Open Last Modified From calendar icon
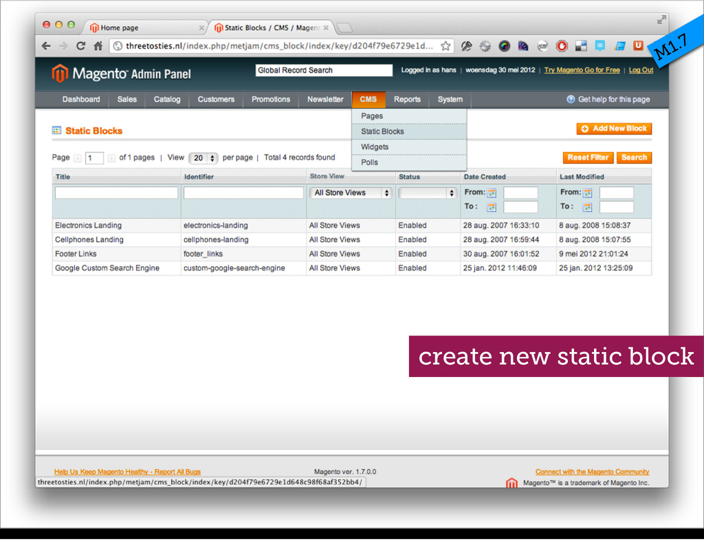This screenshot has width=704, height=542. [x=588, y=193]
